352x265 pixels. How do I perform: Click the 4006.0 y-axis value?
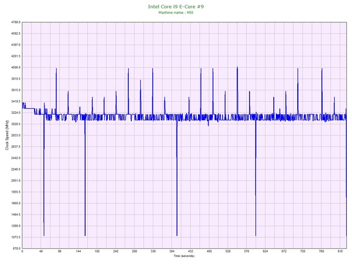pyautogui.click(x=16, y=67)
